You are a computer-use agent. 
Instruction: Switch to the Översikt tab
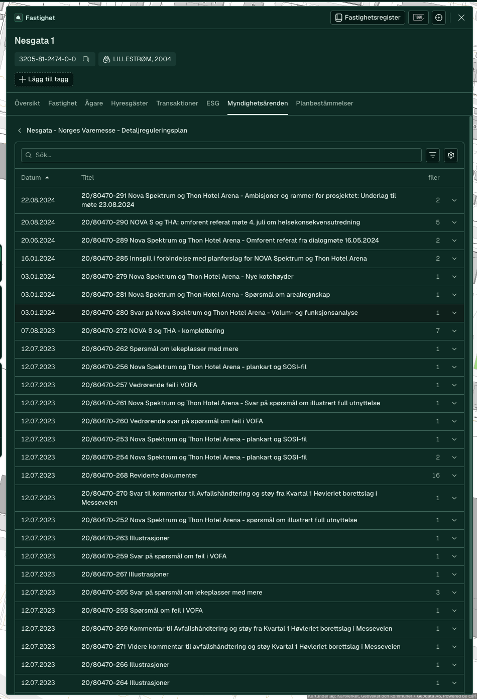pyautogui.click(x=27, y=103)
